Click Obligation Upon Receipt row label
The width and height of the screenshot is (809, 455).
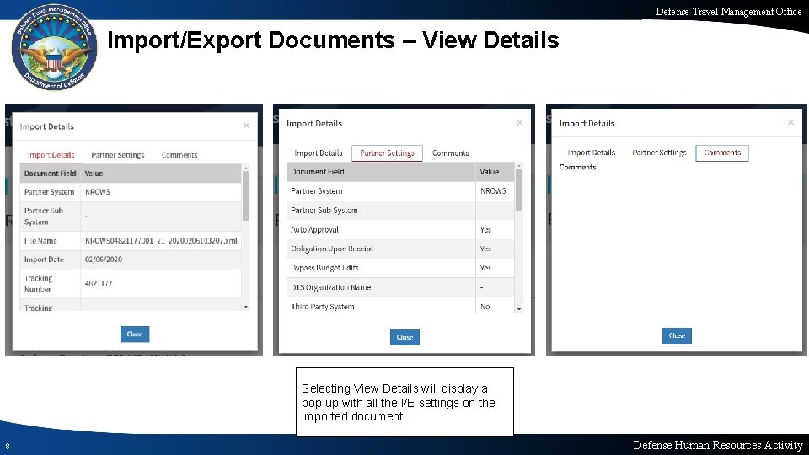(332, 249)
